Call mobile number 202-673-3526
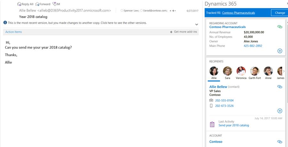The width and height of the screenshot is (288, 147). tap(224, 106)
